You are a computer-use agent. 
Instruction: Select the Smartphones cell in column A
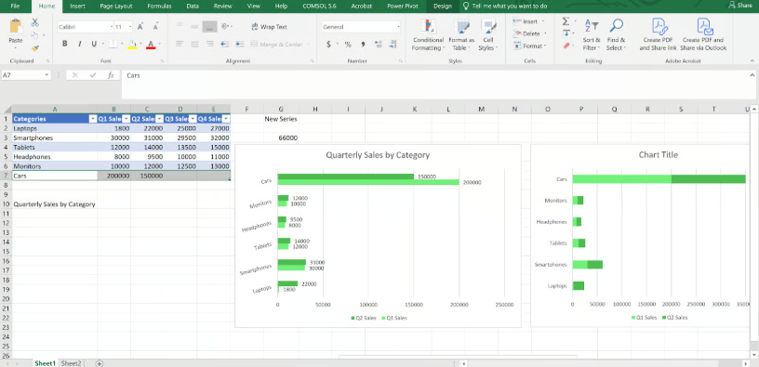(x=54, y=138)
